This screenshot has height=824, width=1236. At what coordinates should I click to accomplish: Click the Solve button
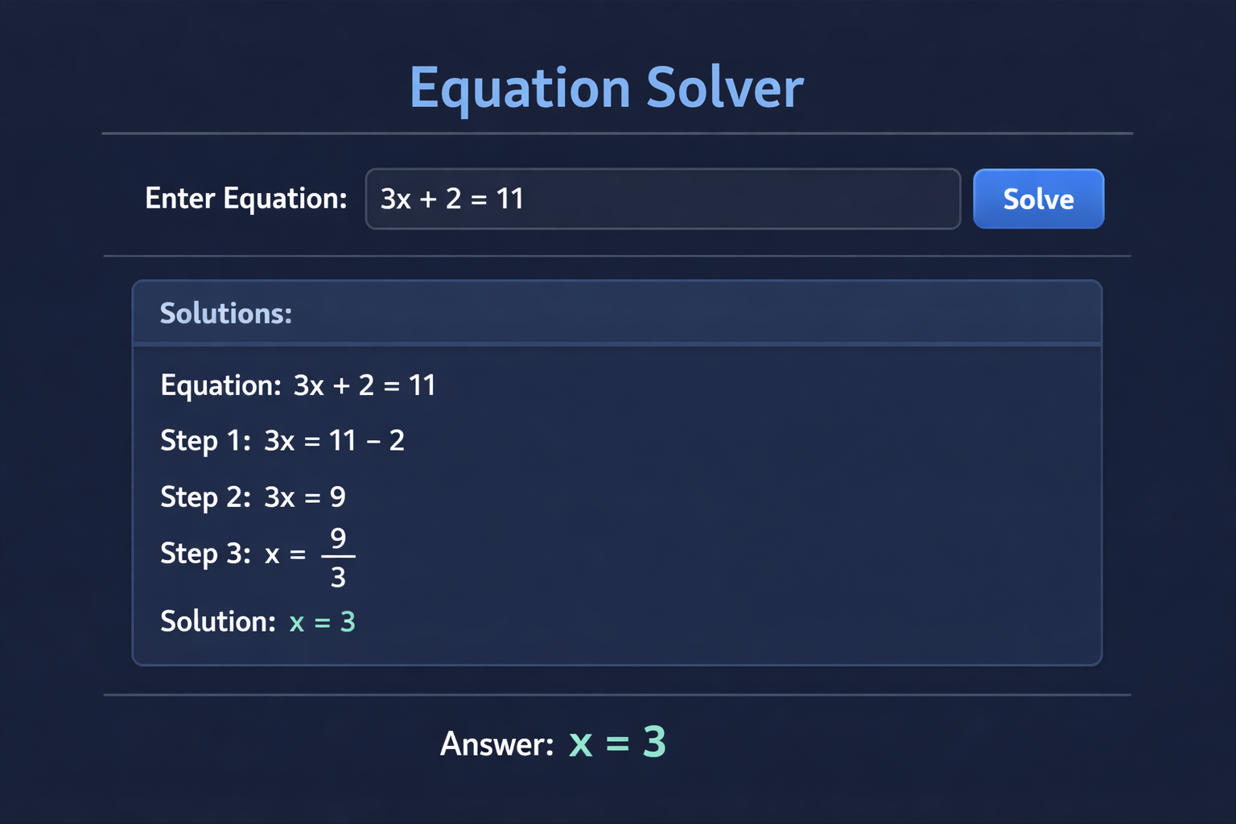click(x=1038, y=199)
